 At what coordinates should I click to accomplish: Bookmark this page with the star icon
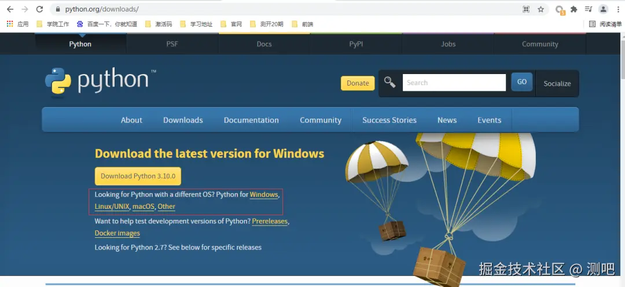click(541, 9)
